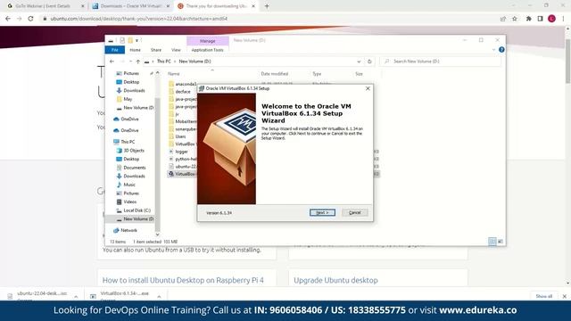Image resolution: width=571 pixels, height=321 pixels.
Task: Select Local Disk (C:) in navigation pane
Action: click(x=137, y=210)
